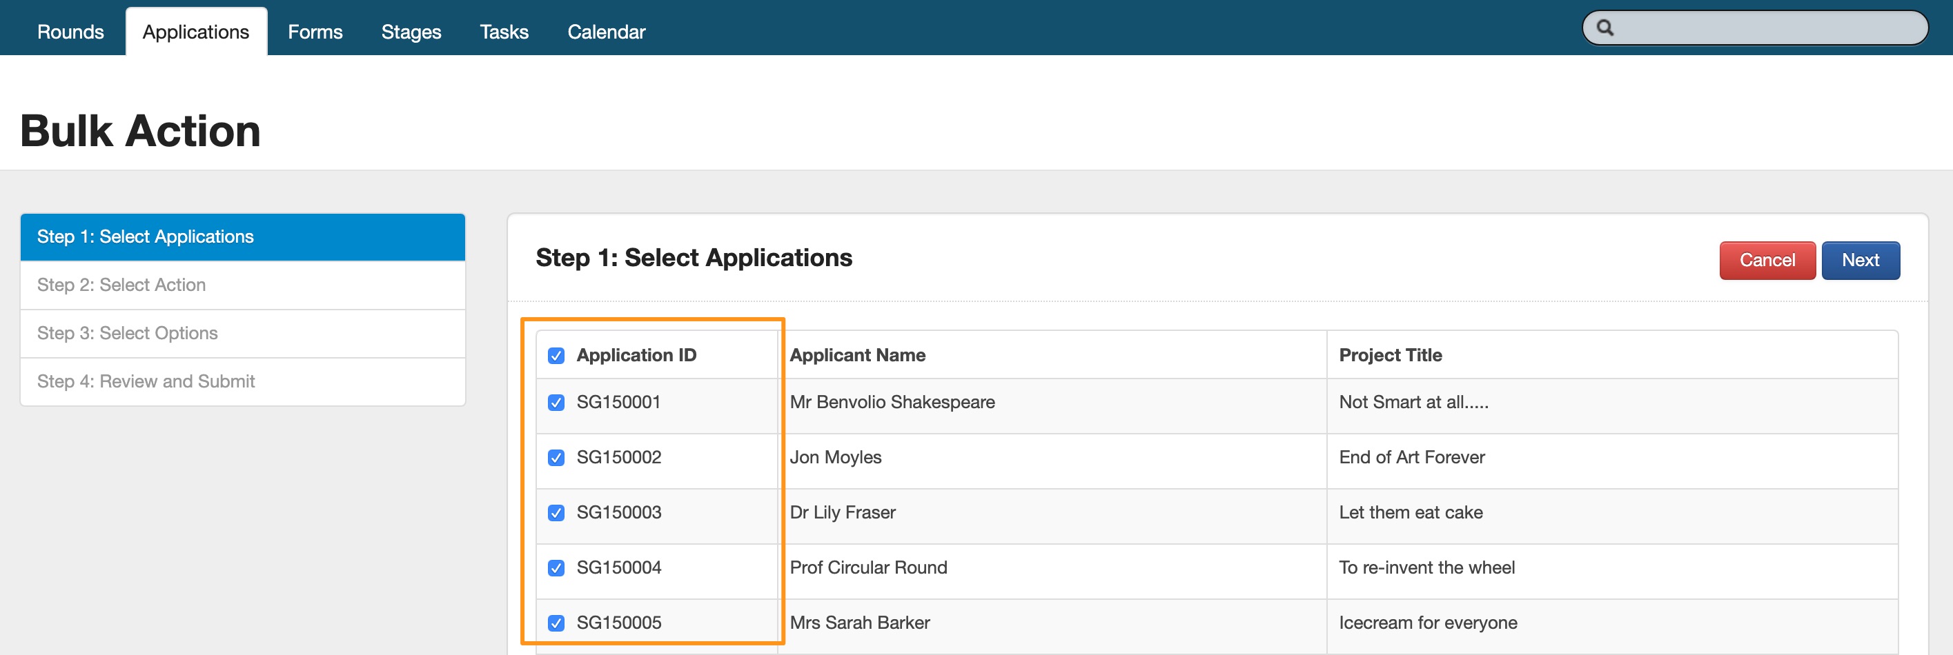This screenshot has height=655, width=1953.
Task: Uncheck application SG150002
Action: click(x=556, y=458)
